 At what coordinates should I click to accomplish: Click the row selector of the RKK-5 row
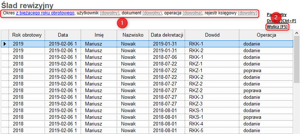pos(5,131)
